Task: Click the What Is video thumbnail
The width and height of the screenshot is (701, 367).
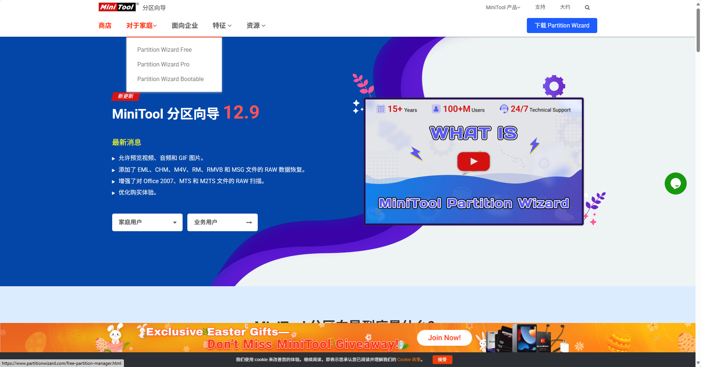Action: click(x=473, y=161)
